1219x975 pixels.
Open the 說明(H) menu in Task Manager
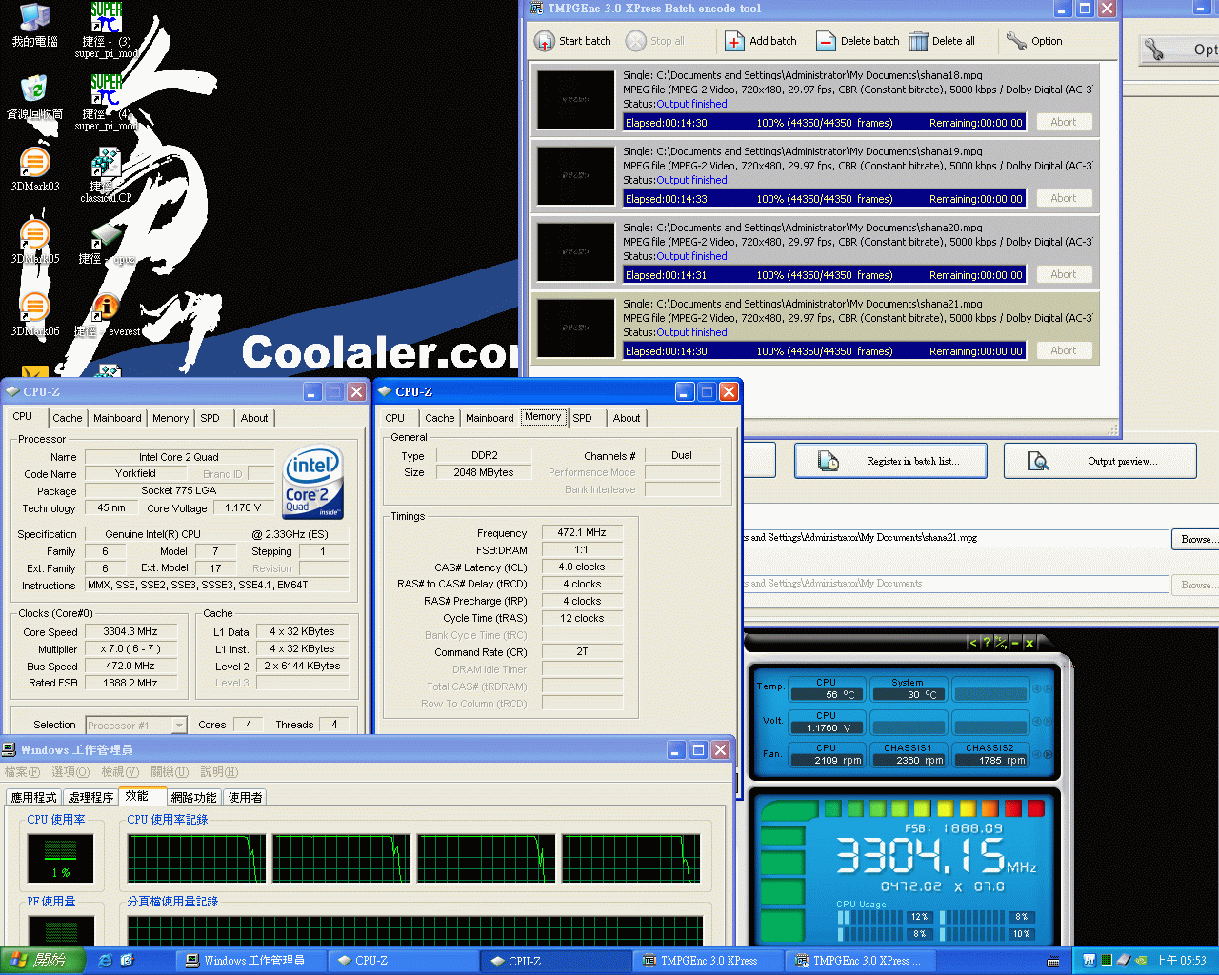pos(219,772)
